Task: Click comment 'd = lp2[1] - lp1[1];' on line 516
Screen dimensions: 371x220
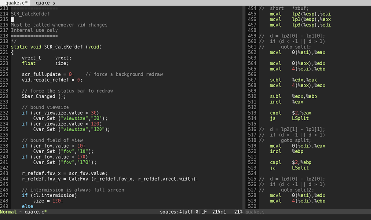Action: point(298,129)
